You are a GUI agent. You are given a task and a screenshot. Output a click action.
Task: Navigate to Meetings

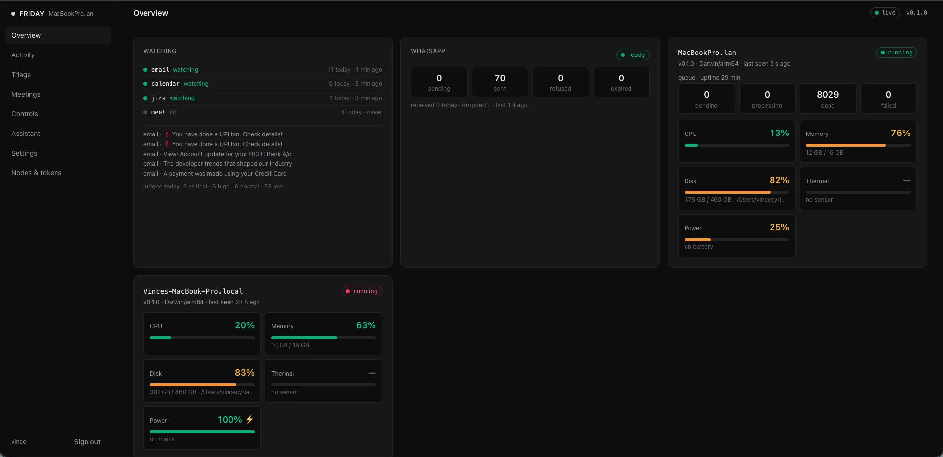pos(58,94)
